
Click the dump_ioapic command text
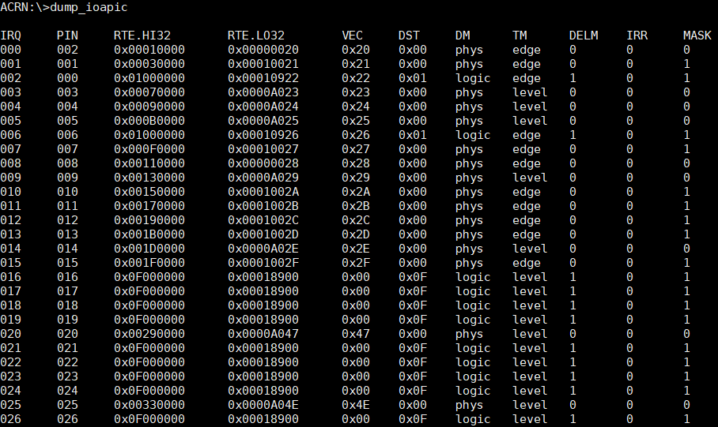[x=89, y=8]
